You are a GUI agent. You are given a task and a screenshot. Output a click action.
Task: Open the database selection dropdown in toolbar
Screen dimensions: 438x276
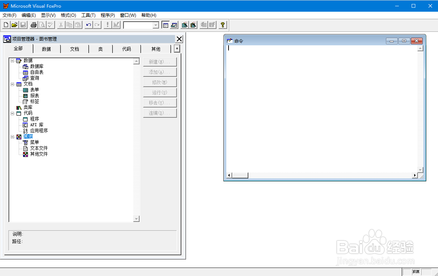click(156, 25)
